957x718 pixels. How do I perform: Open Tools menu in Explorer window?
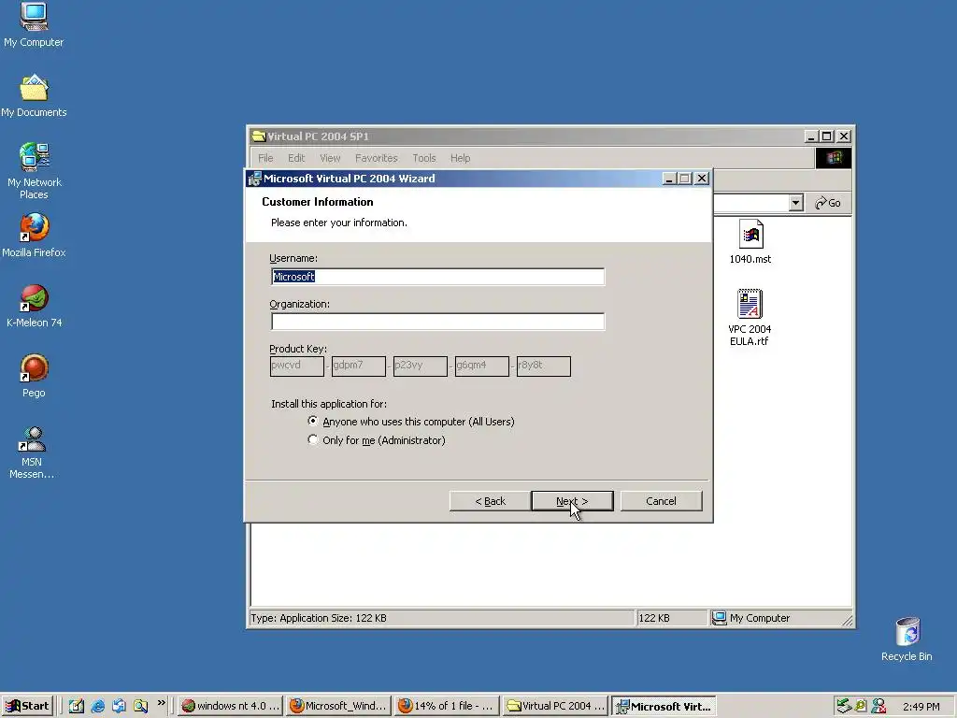(x=424, y=158)
